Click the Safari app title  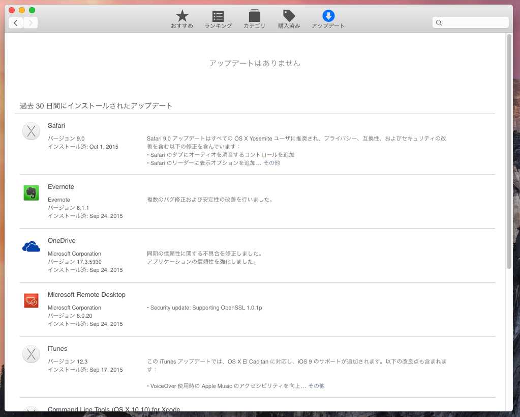(x=56, y=126)
